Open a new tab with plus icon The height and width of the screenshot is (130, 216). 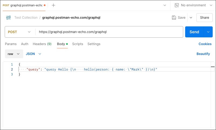[x=53, y=5]
